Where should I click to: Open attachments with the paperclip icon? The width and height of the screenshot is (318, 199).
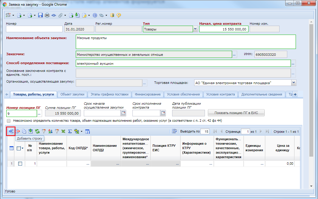pos(61,15)
